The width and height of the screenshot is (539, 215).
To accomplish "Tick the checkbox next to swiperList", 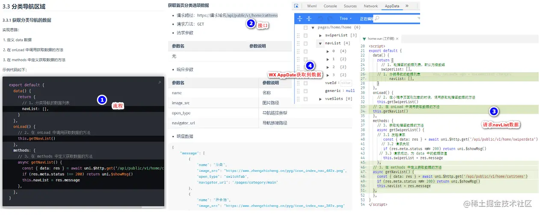I will point(305,35).
